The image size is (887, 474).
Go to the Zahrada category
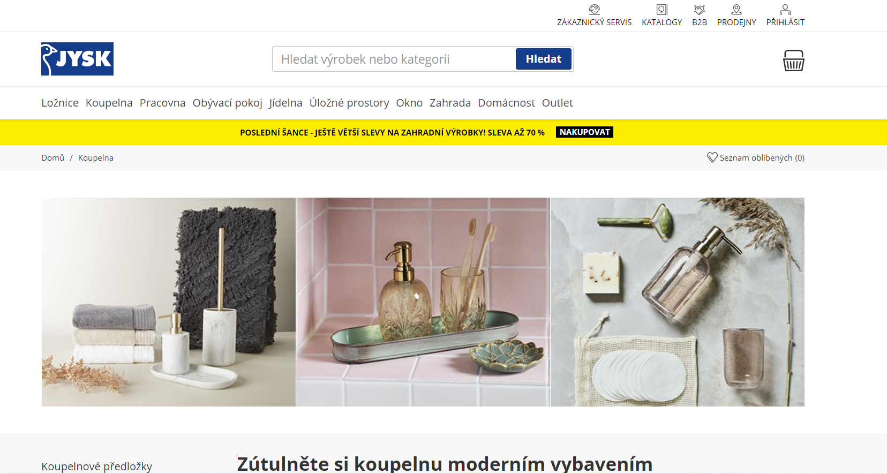pos(450,103)
